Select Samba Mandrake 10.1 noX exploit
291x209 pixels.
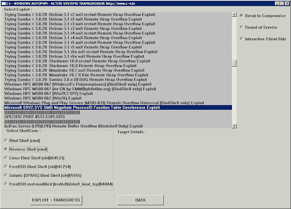point(118,70)
